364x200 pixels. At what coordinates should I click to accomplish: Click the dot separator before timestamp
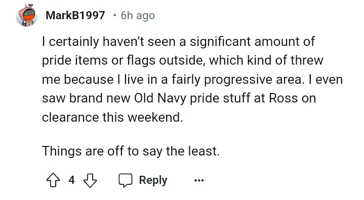point(114,16)
